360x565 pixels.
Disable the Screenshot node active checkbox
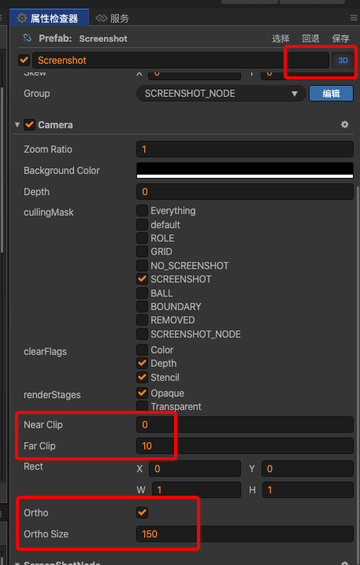click(24, 60)
